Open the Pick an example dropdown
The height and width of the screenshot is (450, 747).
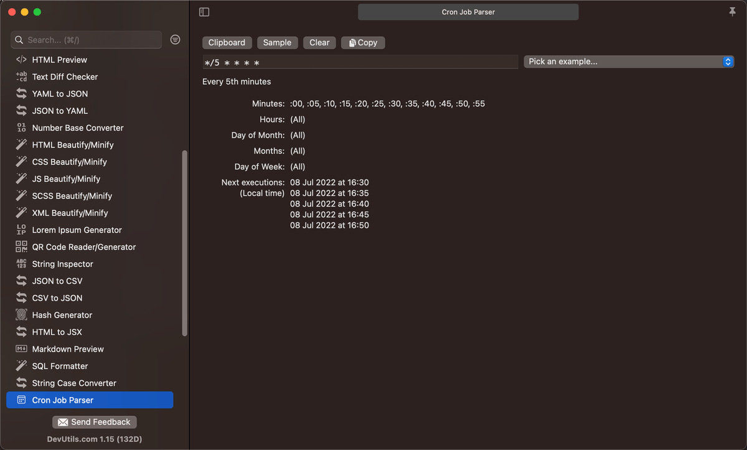pos(629,62)
